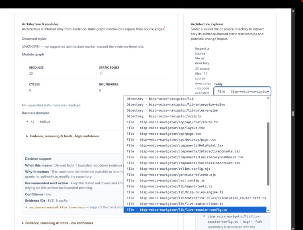303x230 pixels.
Task: Select Directory lib/enterprise-rules option
Action: (x=195, y=104)
